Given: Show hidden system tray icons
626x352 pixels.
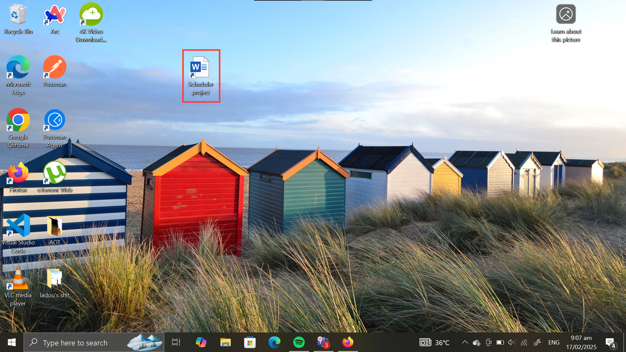Looking at the screenshot, I should (465, 342).
